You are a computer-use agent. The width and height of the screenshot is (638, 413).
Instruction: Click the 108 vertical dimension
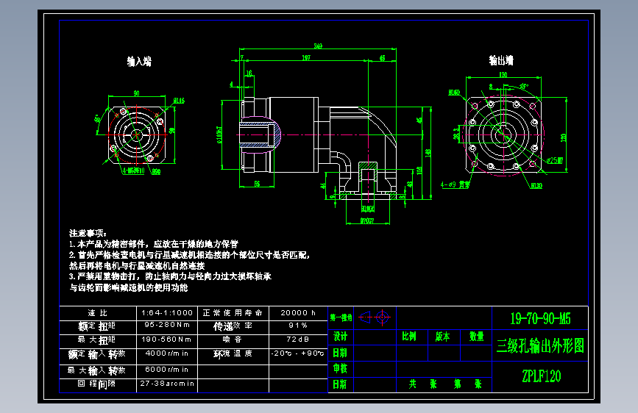[x=419, y=170]
